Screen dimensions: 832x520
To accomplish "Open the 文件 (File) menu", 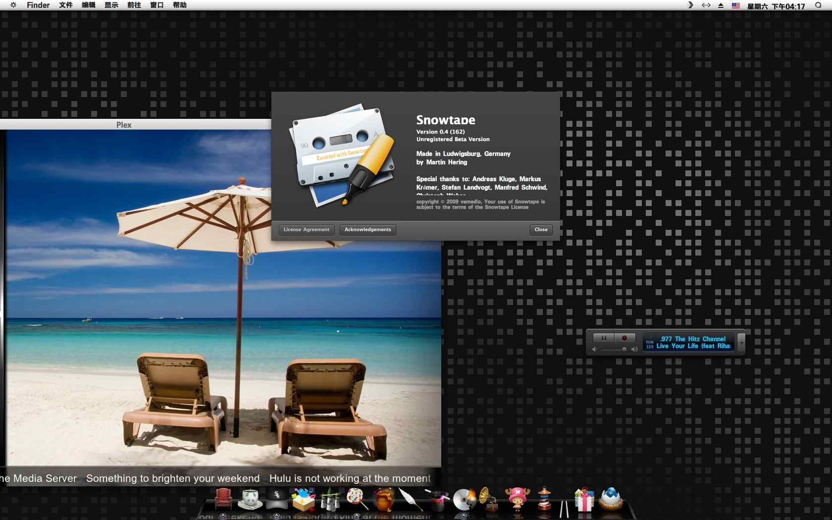I will pyautogui.click(x=66, y=5).
